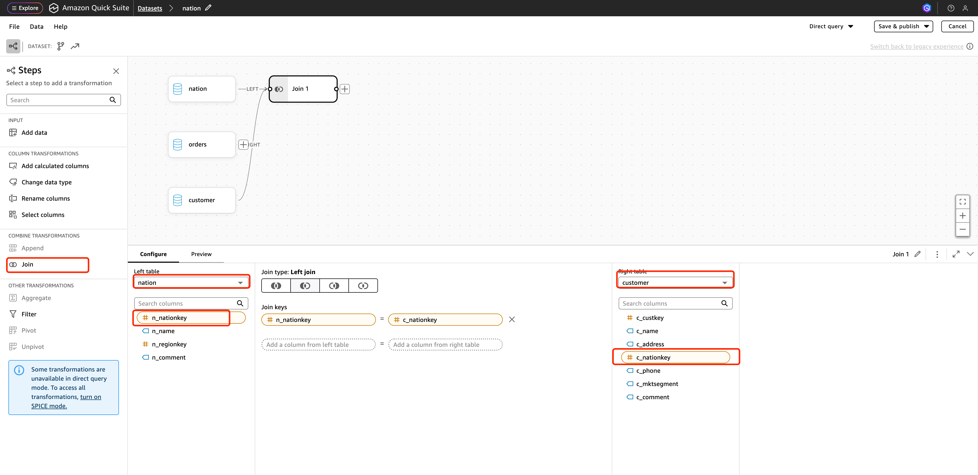This screenshot has height=475, width=978.
Task: Click the Cancel button
Action: [957, 26]
